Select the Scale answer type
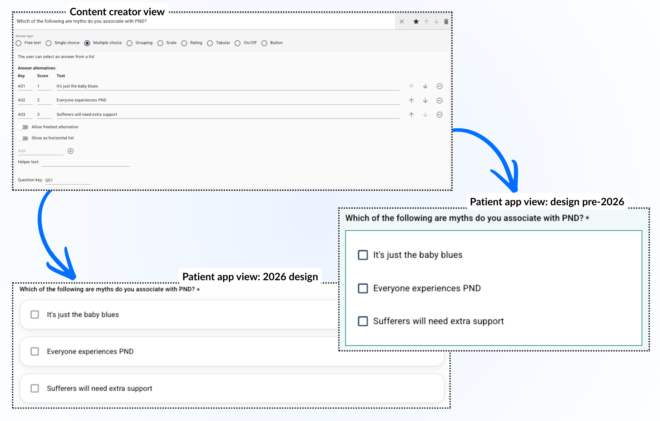Screen dimensions: 660x421 point(160,43)
